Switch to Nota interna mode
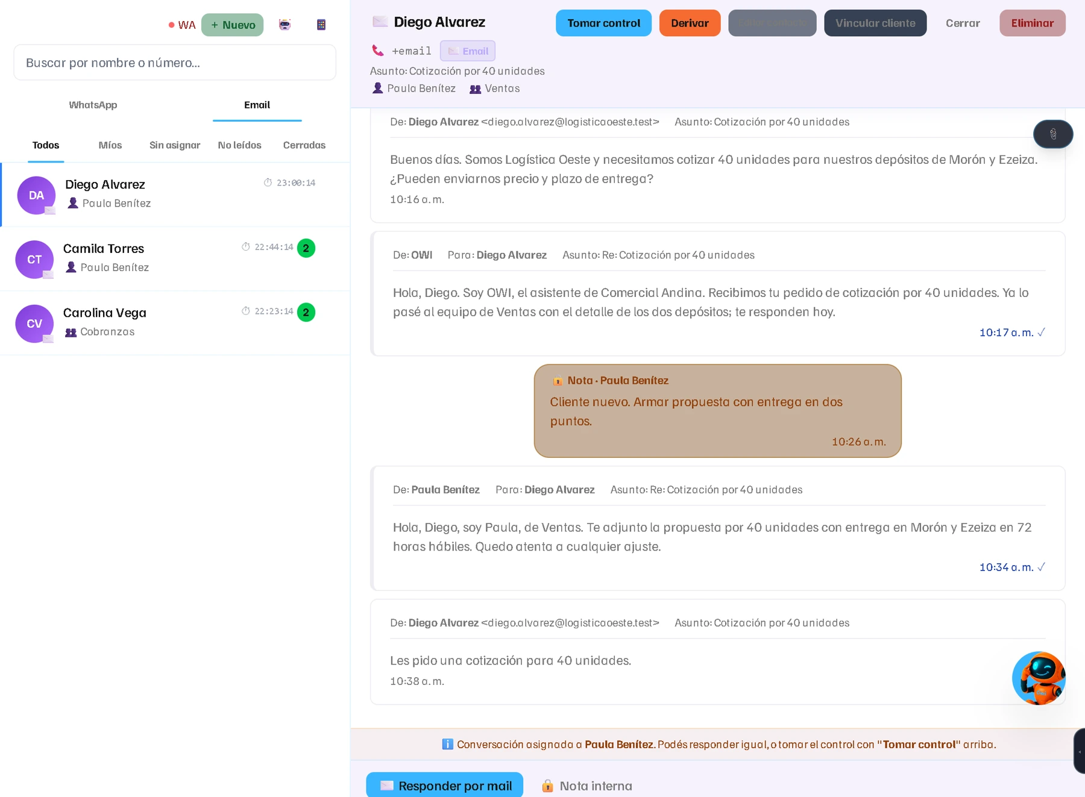The height and width of the screenshot is (797, 1085). coord(587,786)
